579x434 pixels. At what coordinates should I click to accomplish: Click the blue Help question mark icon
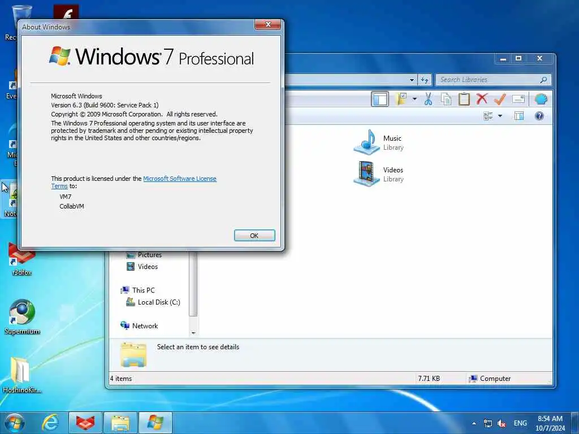click(539, 116)
